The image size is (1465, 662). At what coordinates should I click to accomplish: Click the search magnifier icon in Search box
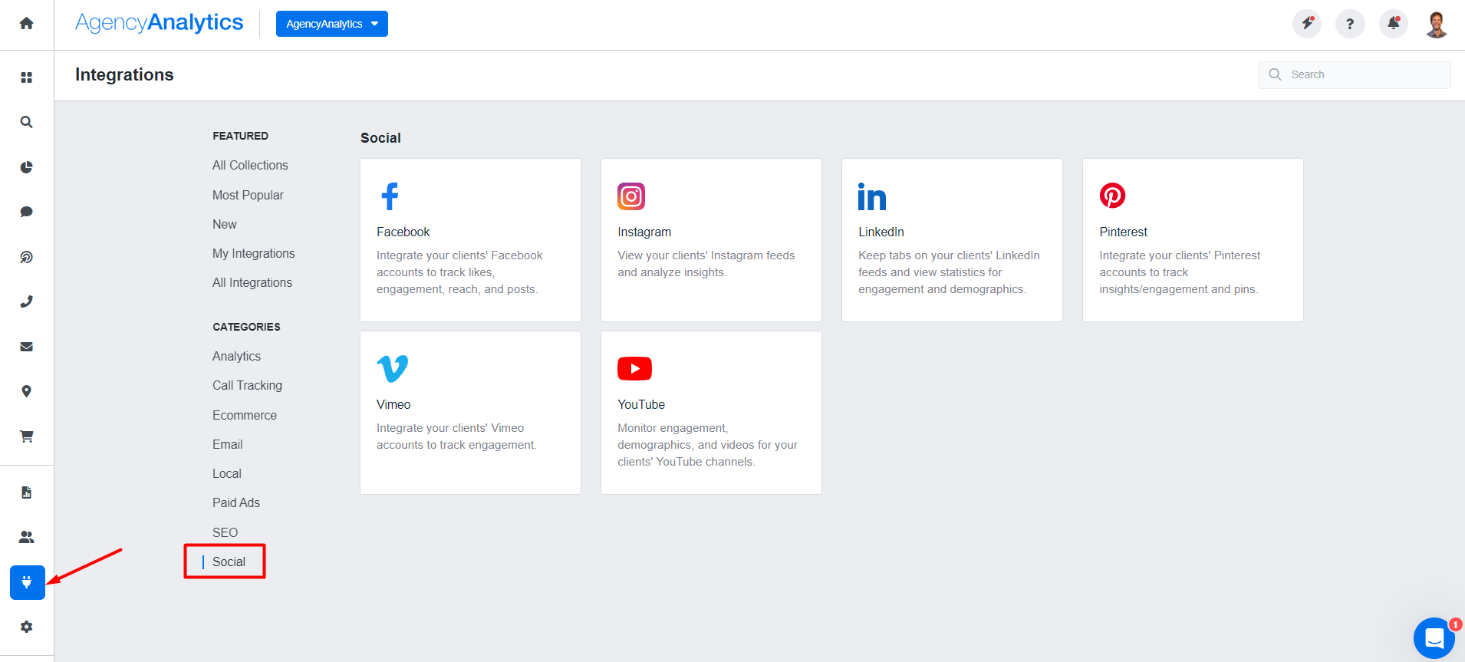(x=1275, y=74)
